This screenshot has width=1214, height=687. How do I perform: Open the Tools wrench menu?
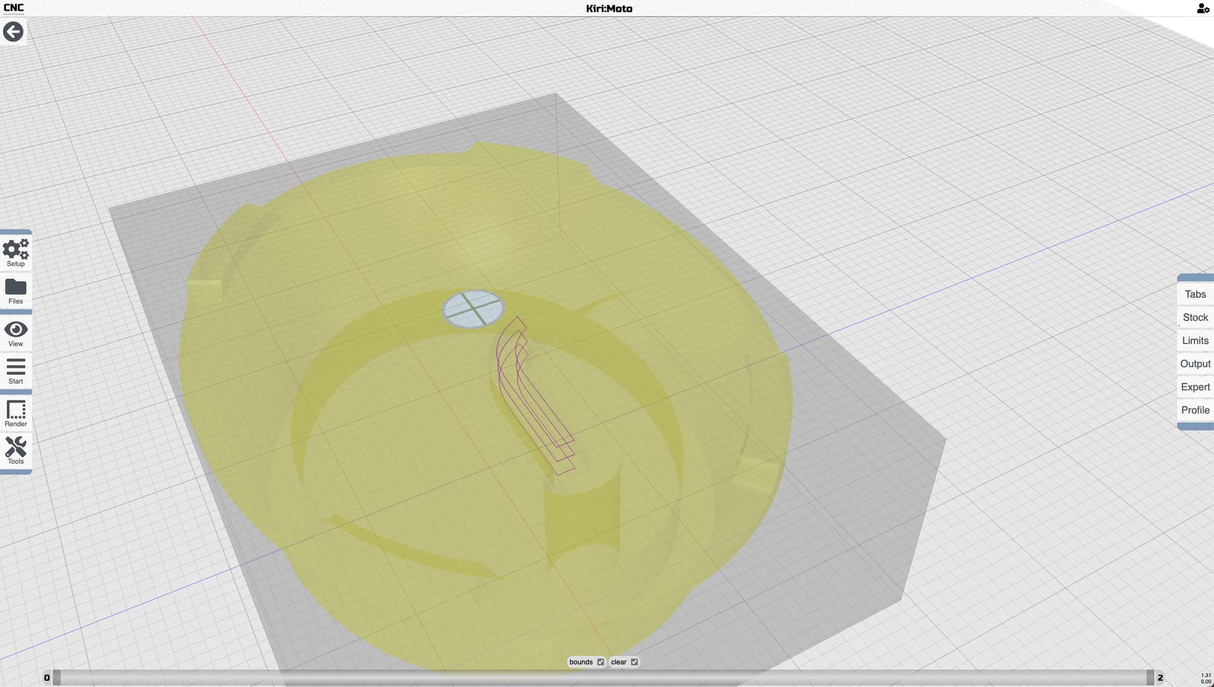click(x=16, y=451)
